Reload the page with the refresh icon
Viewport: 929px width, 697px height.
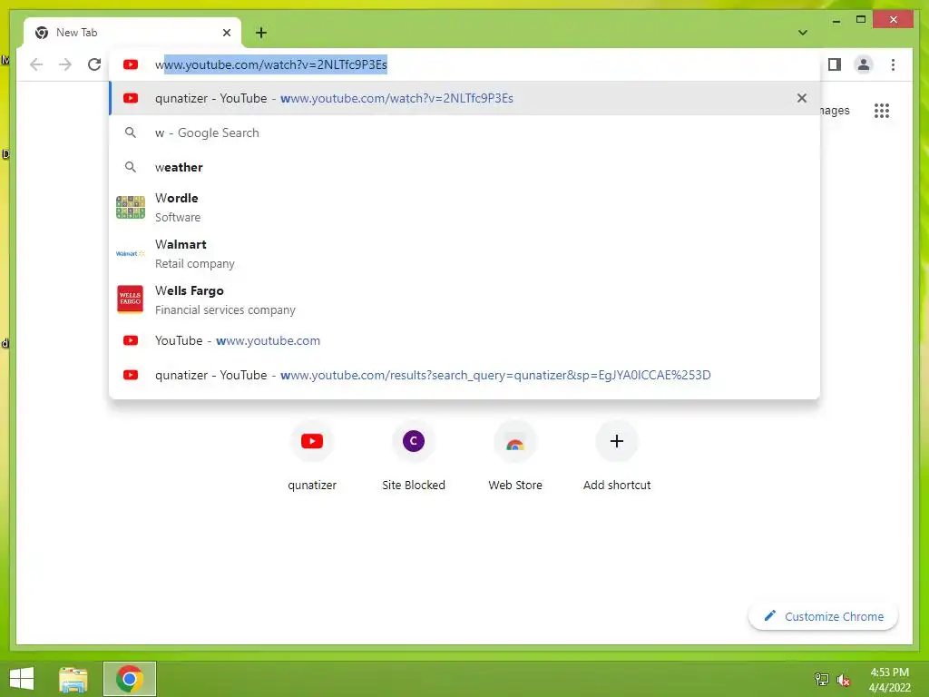[94, 64]
